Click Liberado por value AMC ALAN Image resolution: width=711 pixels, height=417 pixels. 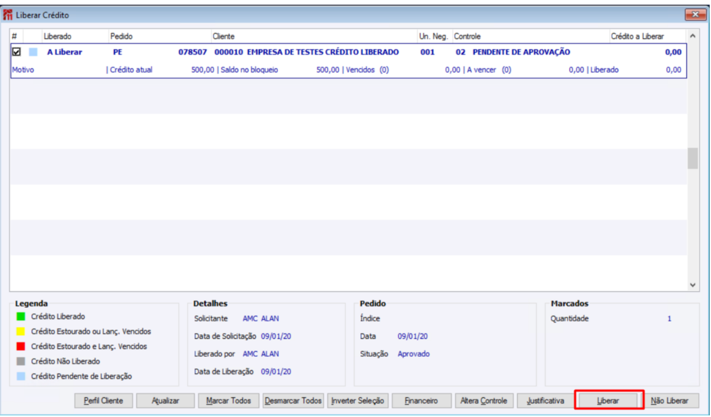tap(261, 354)
